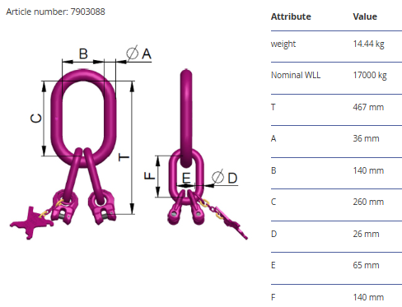The height and width of the screenshot is (307, 402).
Task: Click the Nominal WLL attribute label
Action: pos(296,75)
